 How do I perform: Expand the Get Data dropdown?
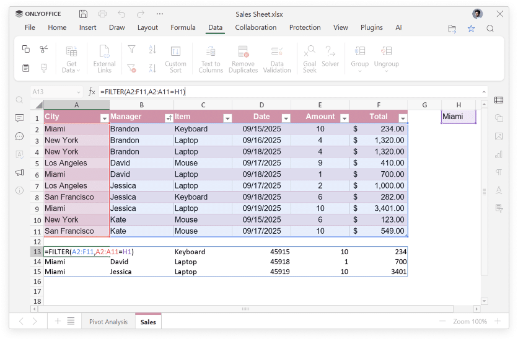coord(71,59)
